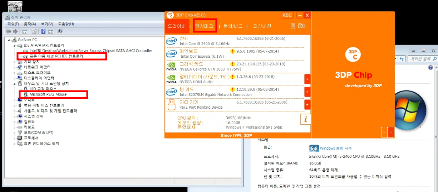Click the 3DP Chip logo in title bar
The height and width of the screenshot is (192, 438).
click(170, 15)
